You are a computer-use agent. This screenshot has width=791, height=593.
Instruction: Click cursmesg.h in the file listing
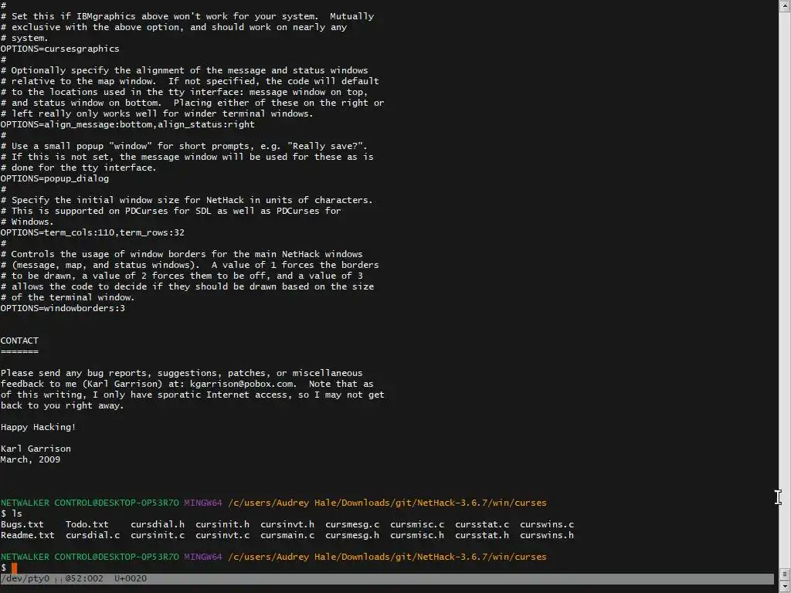point(352,535)
